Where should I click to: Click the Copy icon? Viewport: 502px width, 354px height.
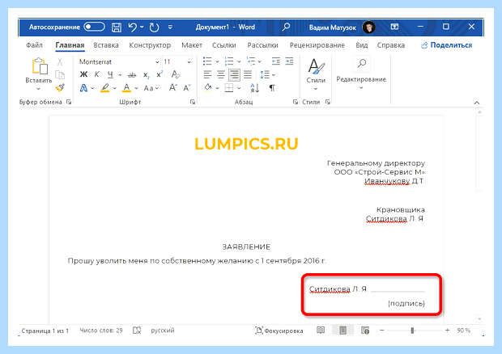60,75
